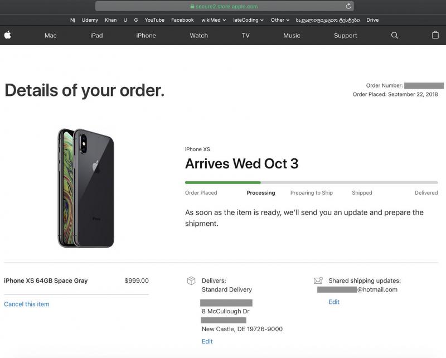Edit the delivery address
446x358 pixels.
click(x=207, y=341)
